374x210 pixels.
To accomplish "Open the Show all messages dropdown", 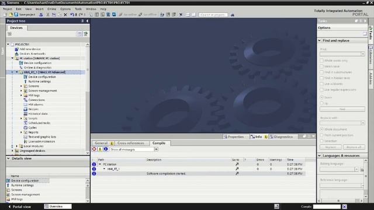I will pos(156,149).
